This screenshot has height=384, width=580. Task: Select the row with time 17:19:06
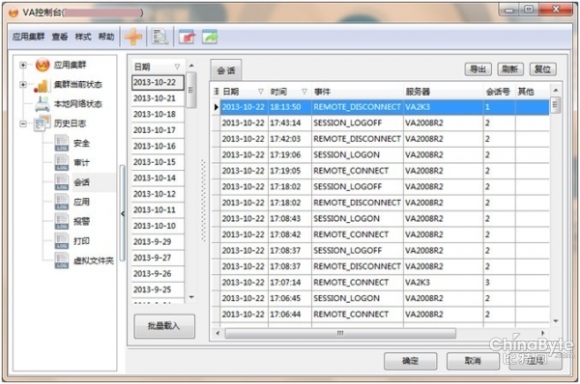381,154
